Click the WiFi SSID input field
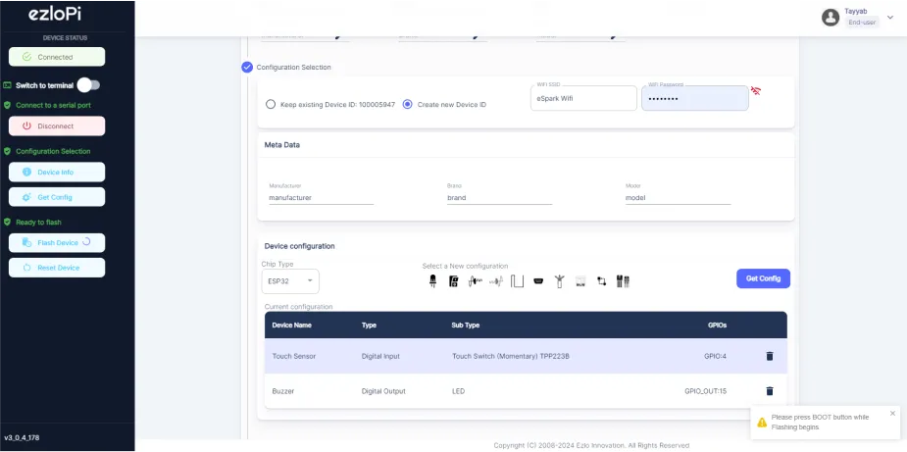This screenshot has height=452, width=907. pyautogui.click(x=583, y=98)
